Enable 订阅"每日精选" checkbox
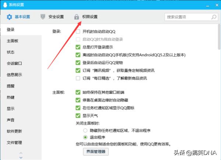The height and width of the screenshot is (160, 221). (x=78, y=78)
